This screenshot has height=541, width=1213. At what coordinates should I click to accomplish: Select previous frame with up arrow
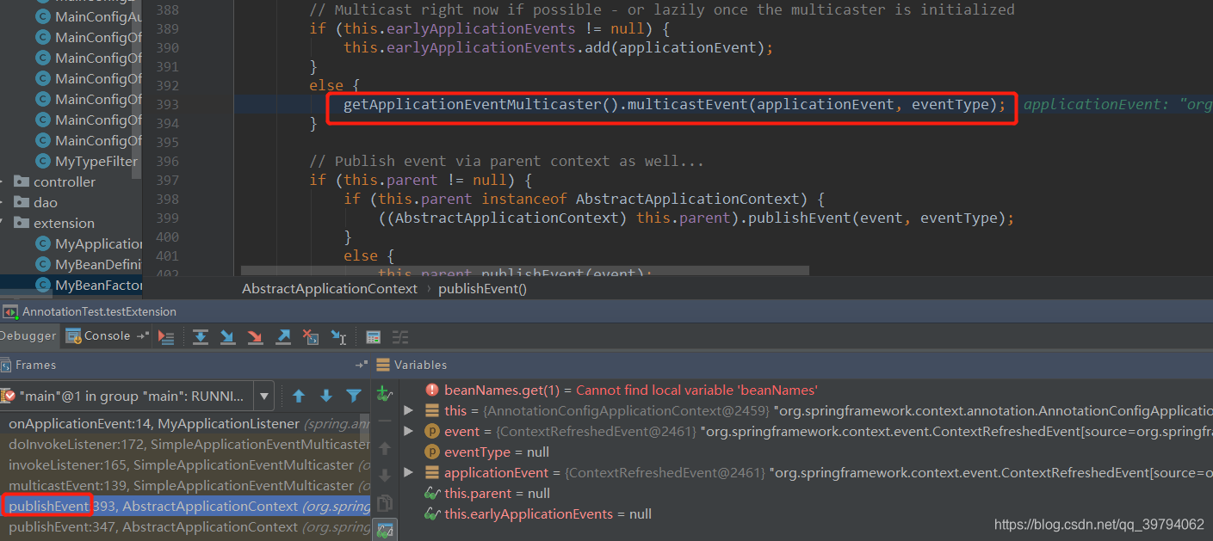click(x=299, y=397)
